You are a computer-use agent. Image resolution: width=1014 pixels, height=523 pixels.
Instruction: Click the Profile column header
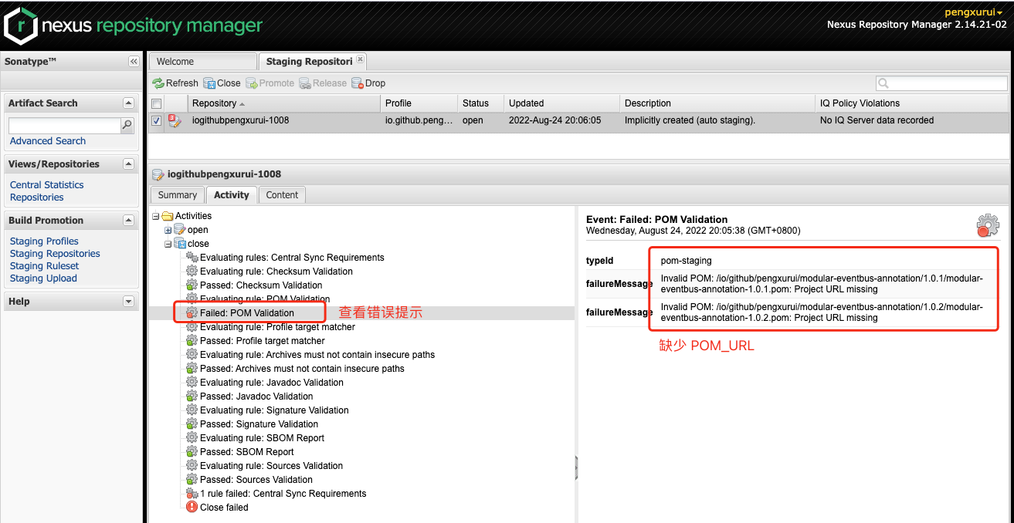tap(419, 103)
